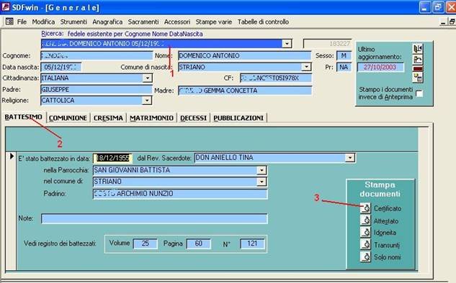Viewport: 456px width, 283px height.
Task: Open the Religione dropdown arrow
Action: click(x=147, y=101)
